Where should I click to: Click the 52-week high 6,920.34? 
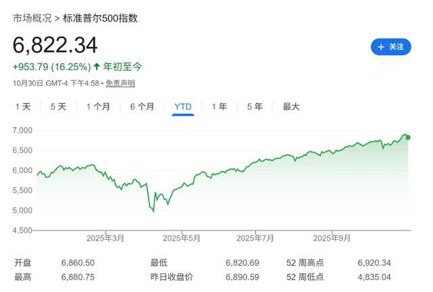pos(374,263)
